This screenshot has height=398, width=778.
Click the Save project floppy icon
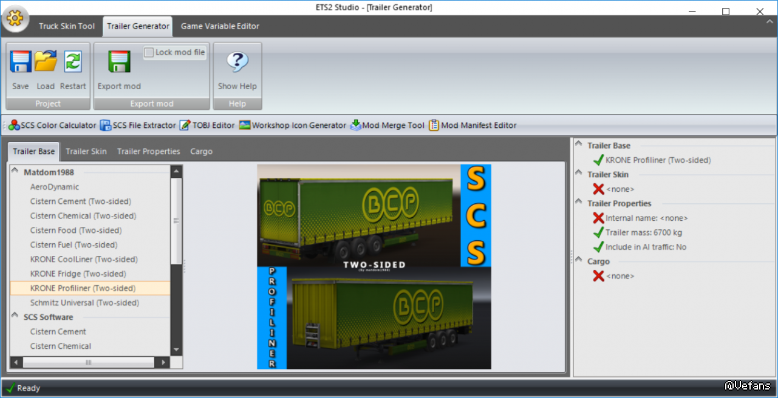click(x=21, y=62)
